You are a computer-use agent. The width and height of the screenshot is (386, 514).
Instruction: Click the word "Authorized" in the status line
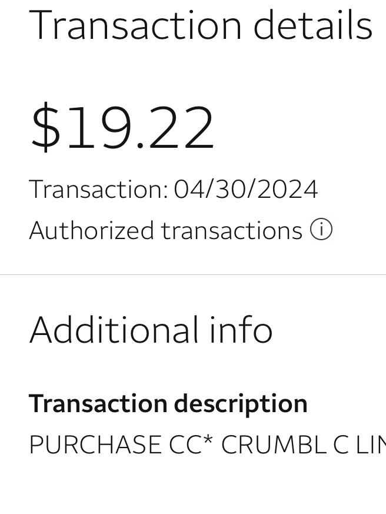coord(91,230)
